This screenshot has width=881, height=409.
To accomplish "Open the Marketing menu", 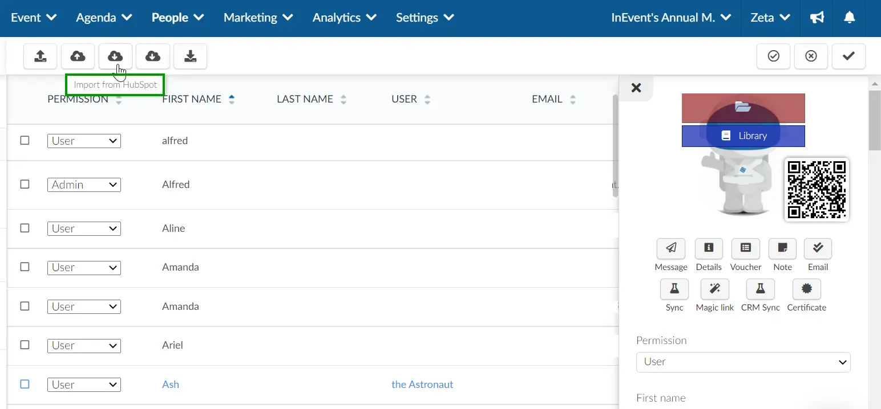I will pyautogui.click(x=258, y=18).
